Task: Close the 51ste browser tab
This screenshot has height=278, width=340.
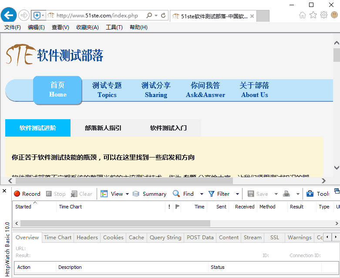Action: point(252,16)
